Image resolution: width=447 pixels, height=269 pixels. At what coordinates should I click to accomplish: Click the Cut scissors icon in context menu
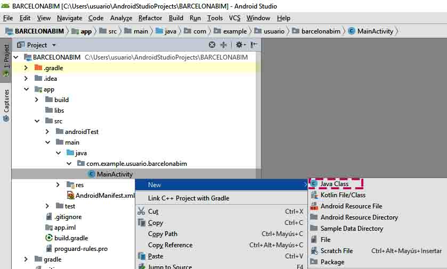pyautogui.click(x=141, y=212)
